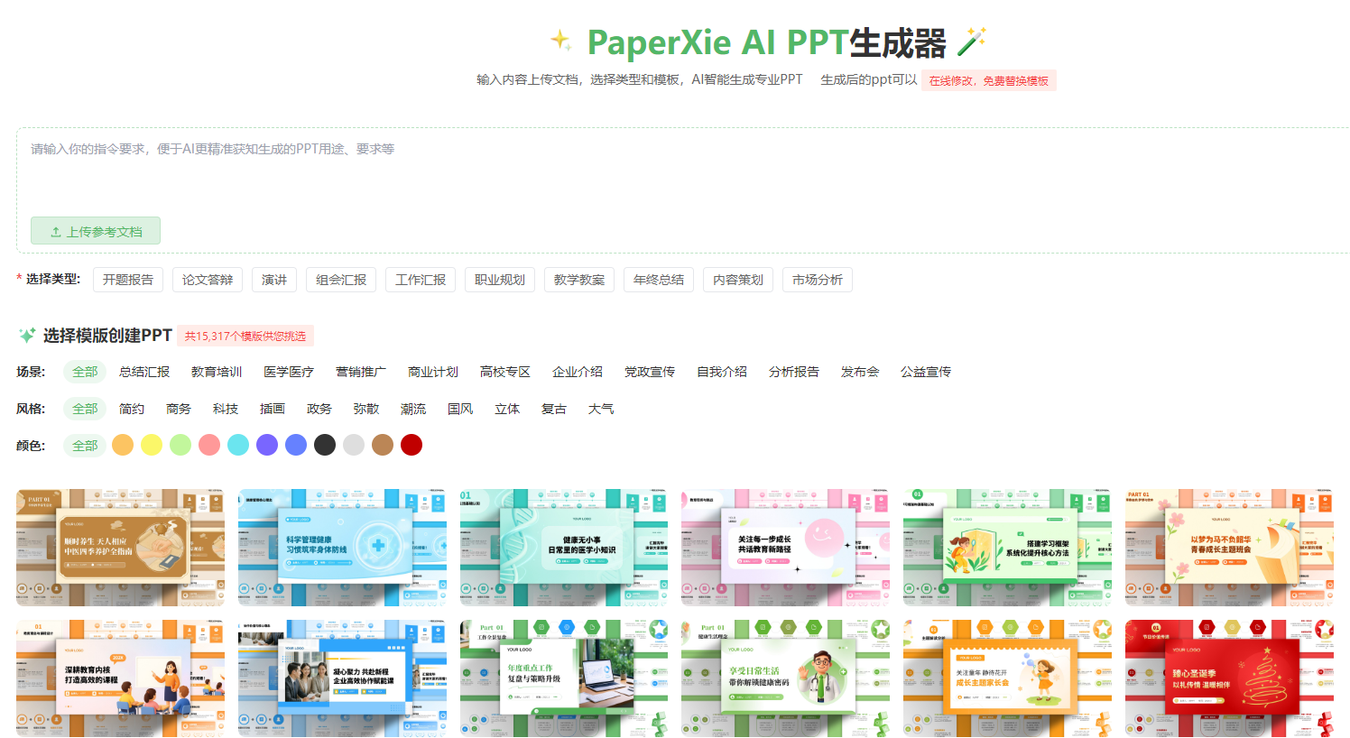Viewport: 1350px width, 738px height.
Task: Filter style by 国风
Action: click(460, 409)
